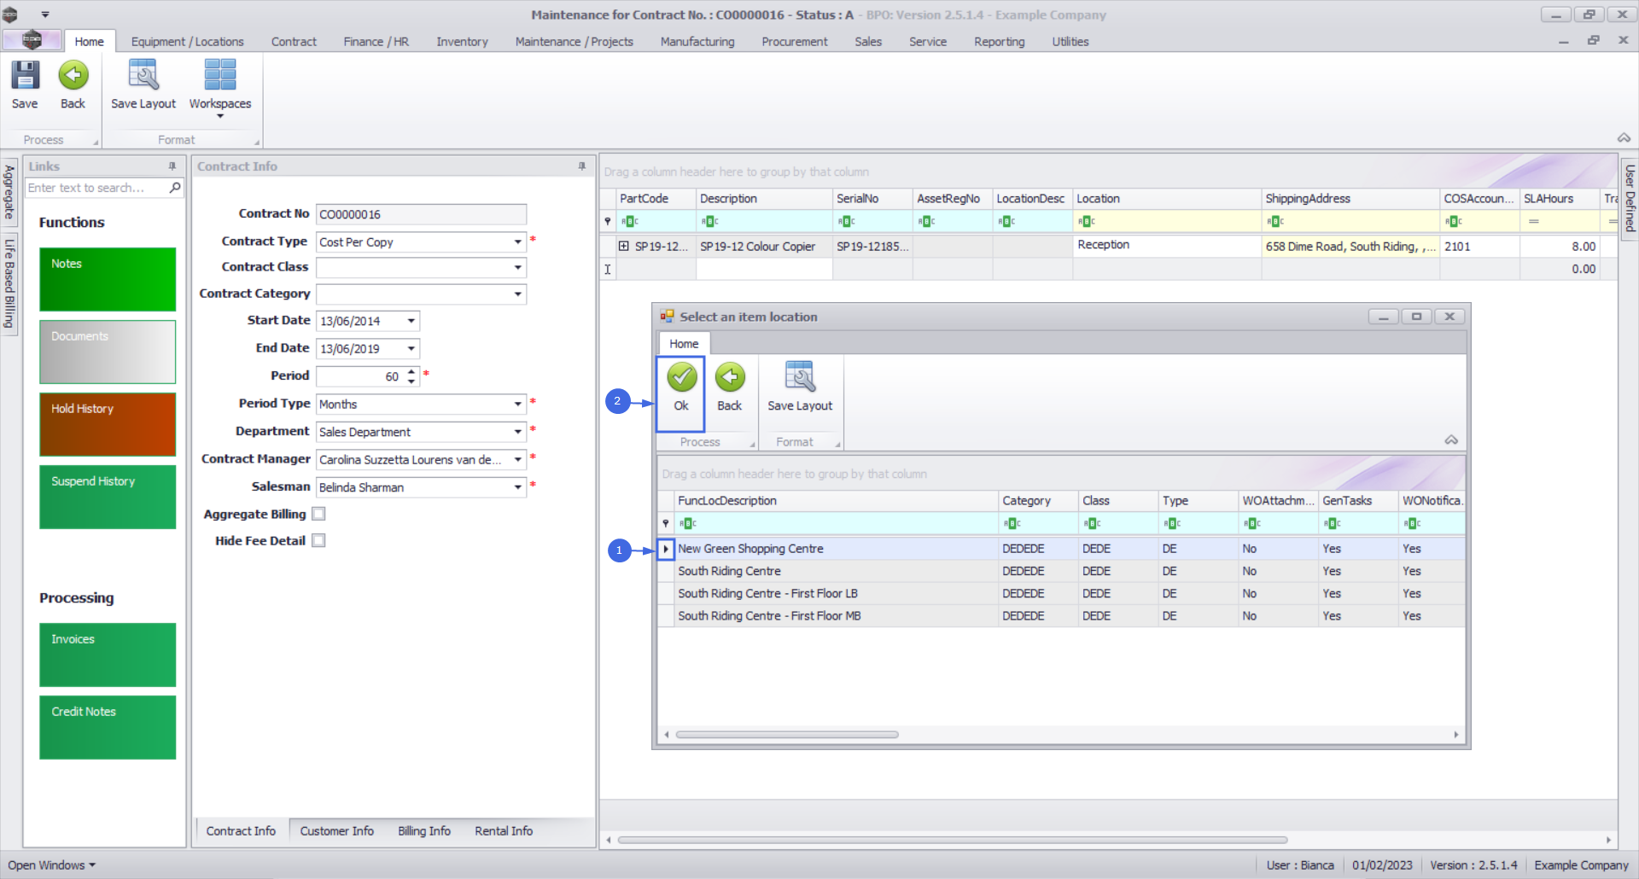Screen dimensions: 1639x879
Task: Select South Riding Centre - First Floor LB row
Action: tap(767, 594)
